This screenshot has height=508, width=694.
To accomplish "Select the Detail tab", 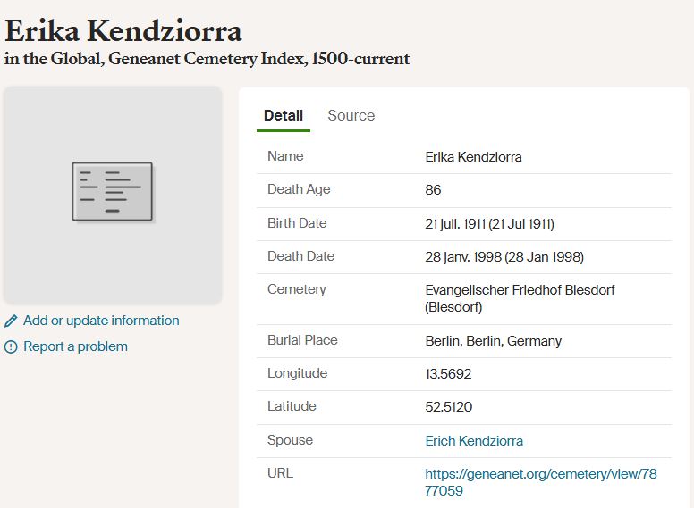I will (284, 116).
